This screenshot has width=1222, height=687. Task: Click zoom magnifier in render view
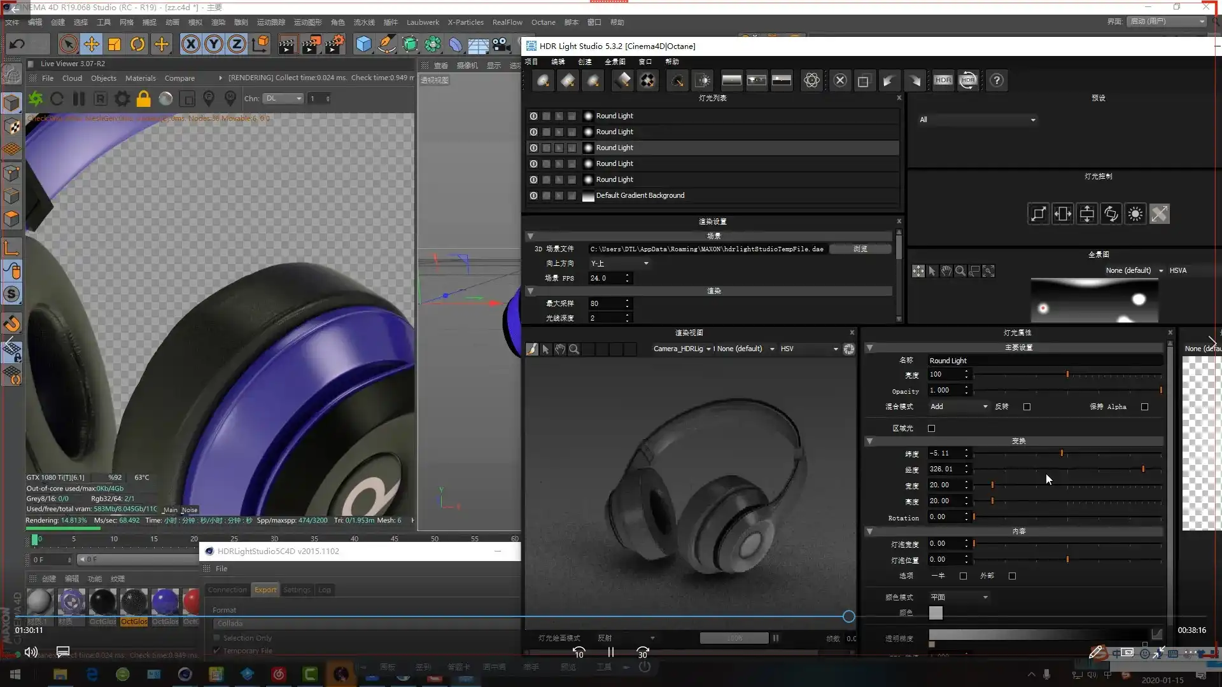pyautogui.click(x=574, y=349)
